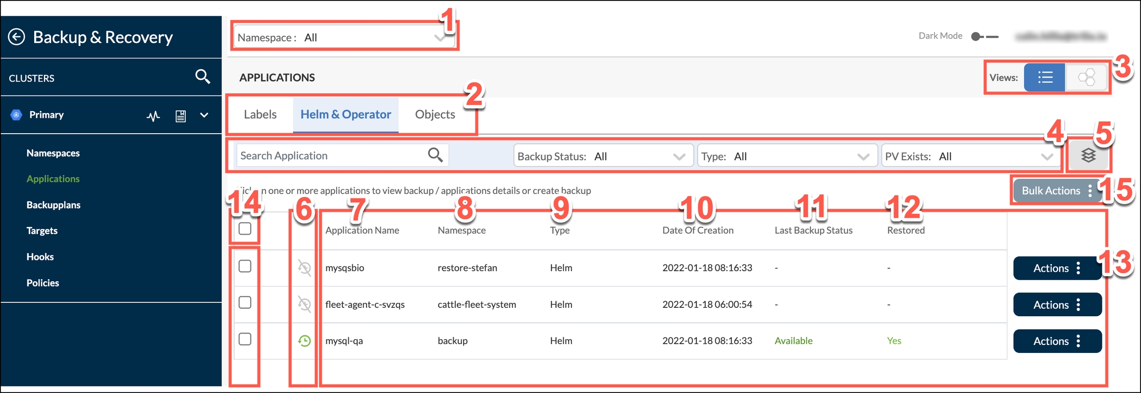
Task: Tick the checkbox for fleet-agent-c-svzqs
Action: click(245, 303)
